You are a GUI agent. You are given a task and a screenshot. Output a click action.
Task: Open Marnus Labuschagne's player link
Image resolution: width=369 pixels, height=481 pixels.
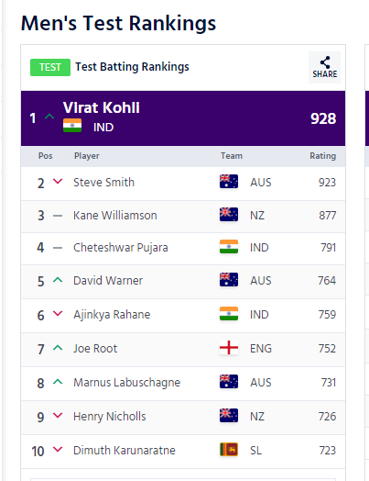pos(126,383)
